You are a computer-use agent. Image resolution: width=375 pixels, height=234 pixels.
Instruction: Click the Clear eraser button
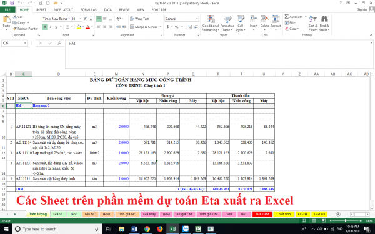(x=291, y=29)
